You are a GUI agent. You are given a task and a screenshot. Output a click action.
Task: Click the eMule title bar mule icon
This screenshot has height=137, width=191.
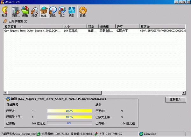2,2
